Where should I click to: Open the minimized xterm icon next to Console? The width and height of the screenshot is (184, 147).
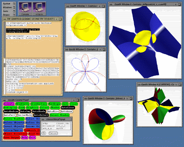point(39,9)
